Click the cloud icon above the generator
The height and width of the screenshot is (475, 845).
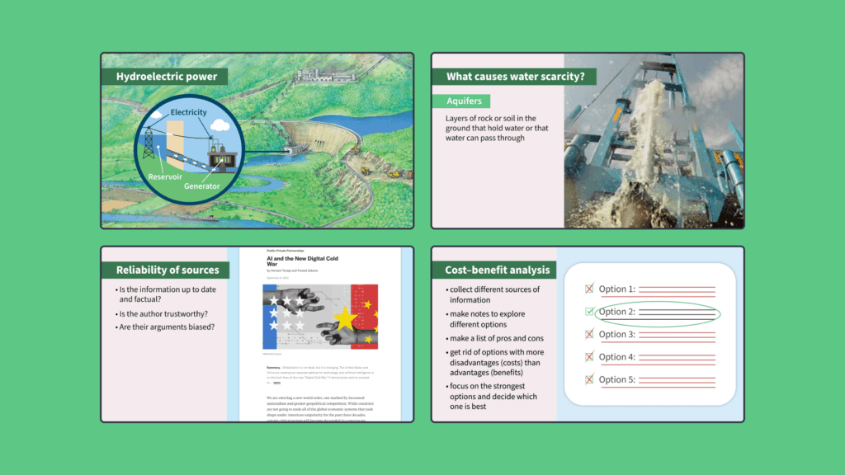click(x=220, y=125)
